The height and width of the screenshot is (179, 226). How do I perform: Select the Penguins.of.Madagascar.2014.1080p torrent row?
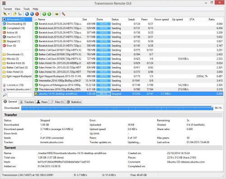tap(129, 85)
